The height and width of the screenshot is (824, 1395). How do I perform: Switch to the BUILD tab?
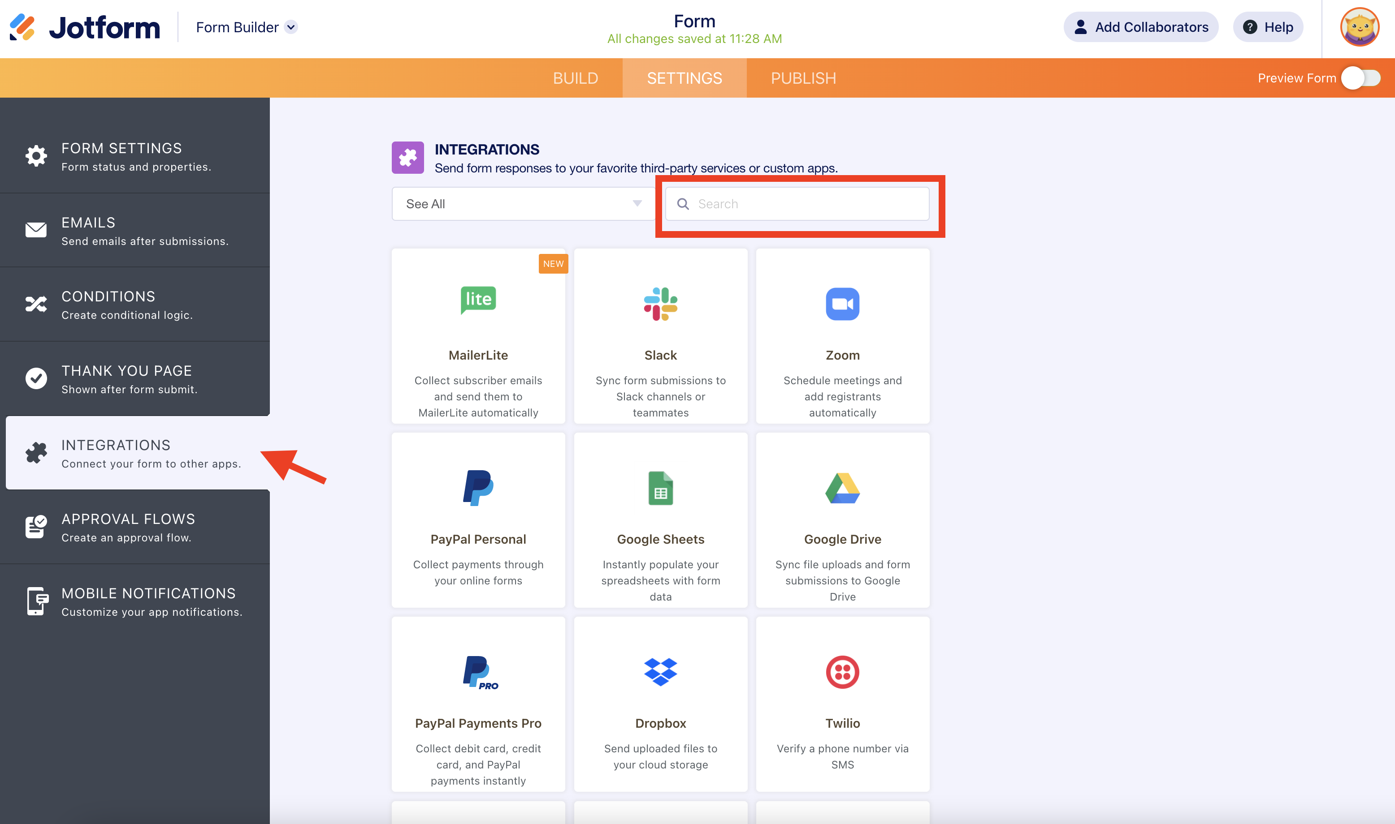coord(575,78)
